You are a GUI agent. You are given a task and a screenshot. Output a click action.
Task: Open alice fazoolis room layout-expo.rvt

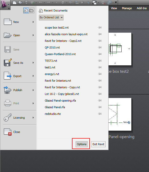click(x=66, y=34)
